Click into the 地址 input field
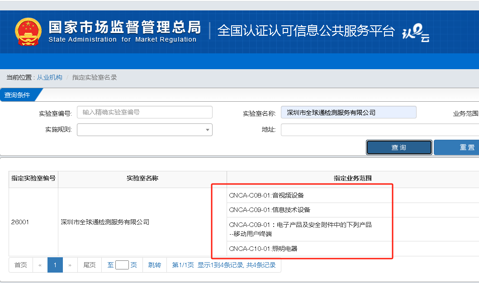 (379, 130)
